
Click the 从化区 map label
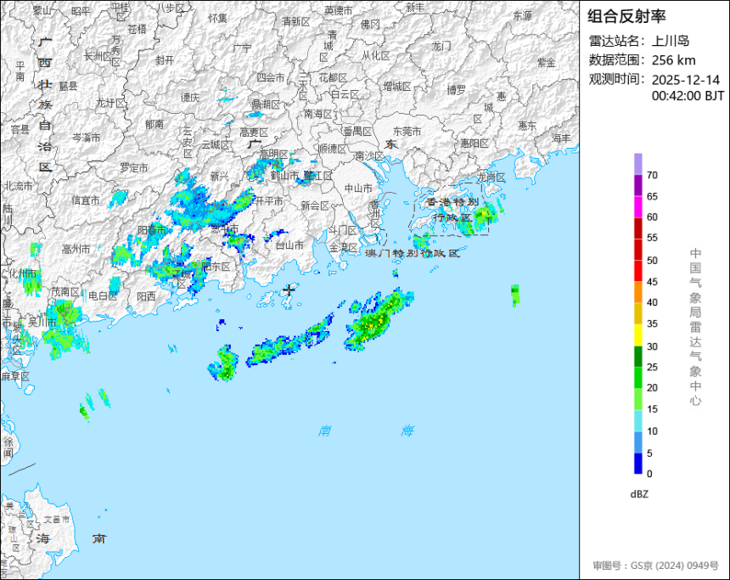(x=376, y=55)
